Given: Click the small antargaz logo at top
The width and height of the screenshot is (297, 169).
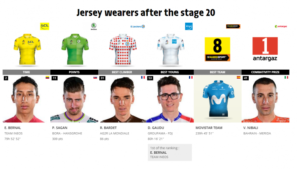Looking at the screenshot, I should click(281, 26).
